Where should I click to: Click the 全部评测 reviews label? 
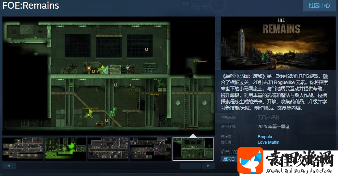click(228, 117)
